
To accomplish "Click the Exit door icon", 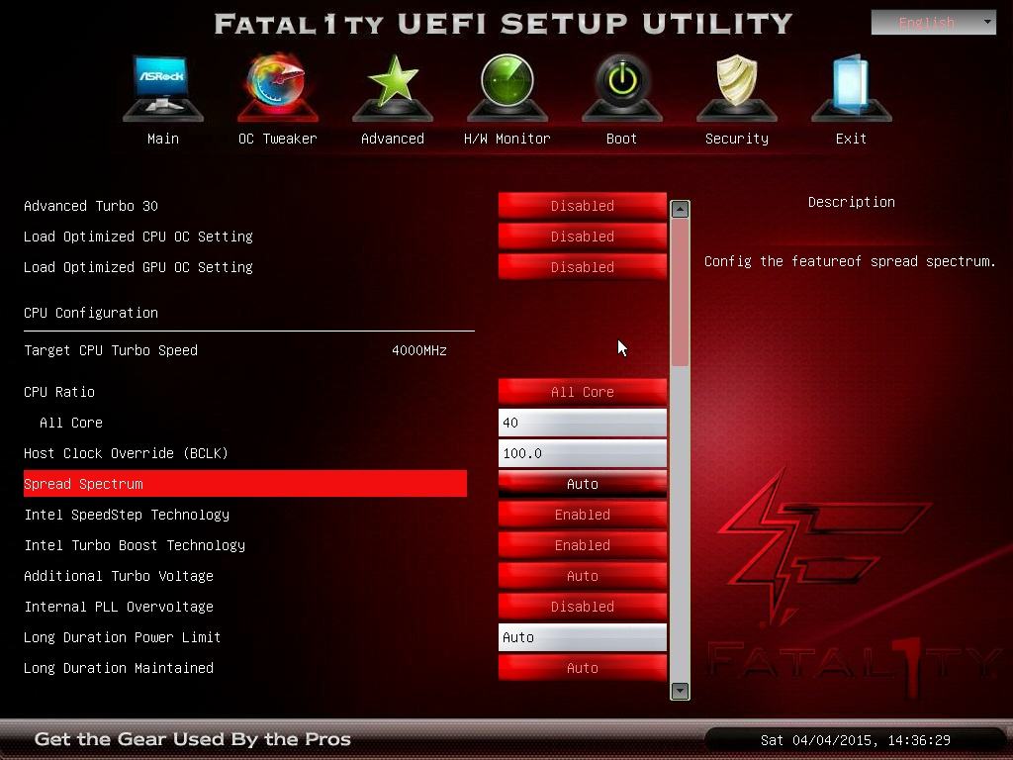I will (852, 87).
